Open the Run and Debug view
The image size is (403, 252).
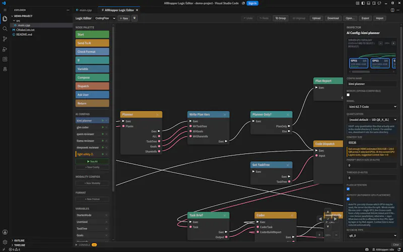click(5, 49)
